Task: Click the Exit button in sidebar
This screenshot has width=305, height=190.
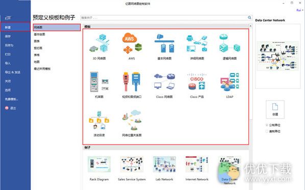Action: tap(11, 108)
